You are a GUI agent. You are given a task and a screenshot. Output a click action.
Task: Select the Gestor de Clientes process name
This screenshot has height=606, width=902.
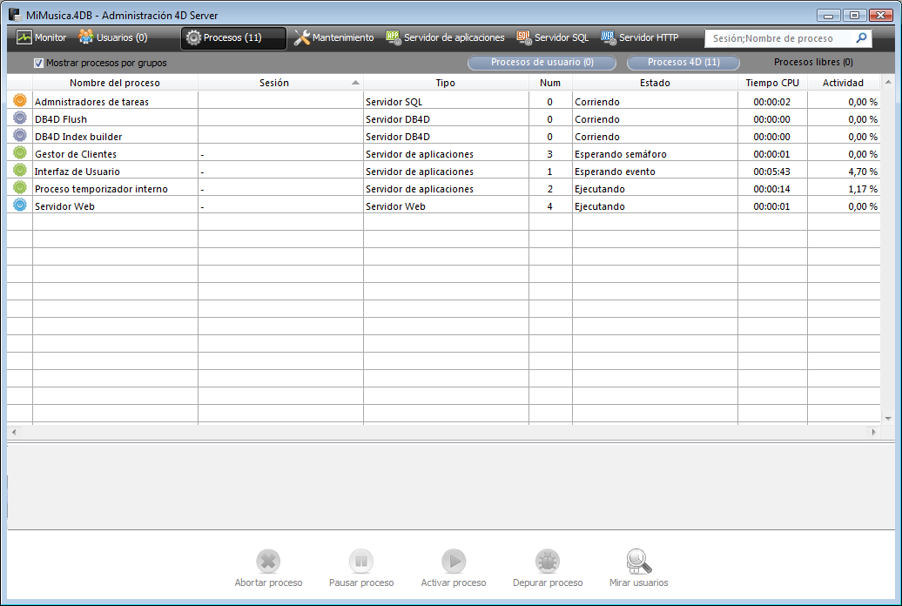coord(76,154)
